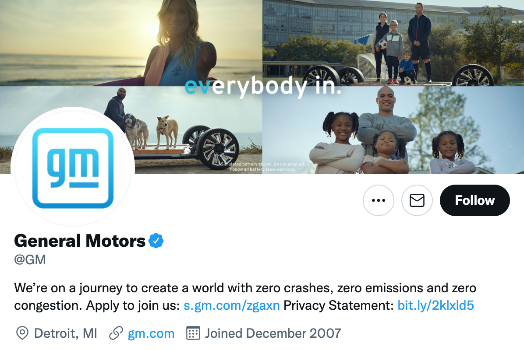Viewport: 524px width, 350px height.
Task: Click the family with soccer ball photo
Action: tap(393, 43)
